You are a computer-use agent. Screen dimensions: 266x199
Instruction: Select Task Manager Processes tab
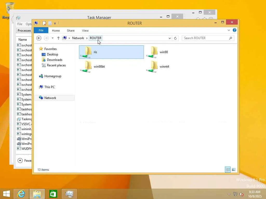24,31
